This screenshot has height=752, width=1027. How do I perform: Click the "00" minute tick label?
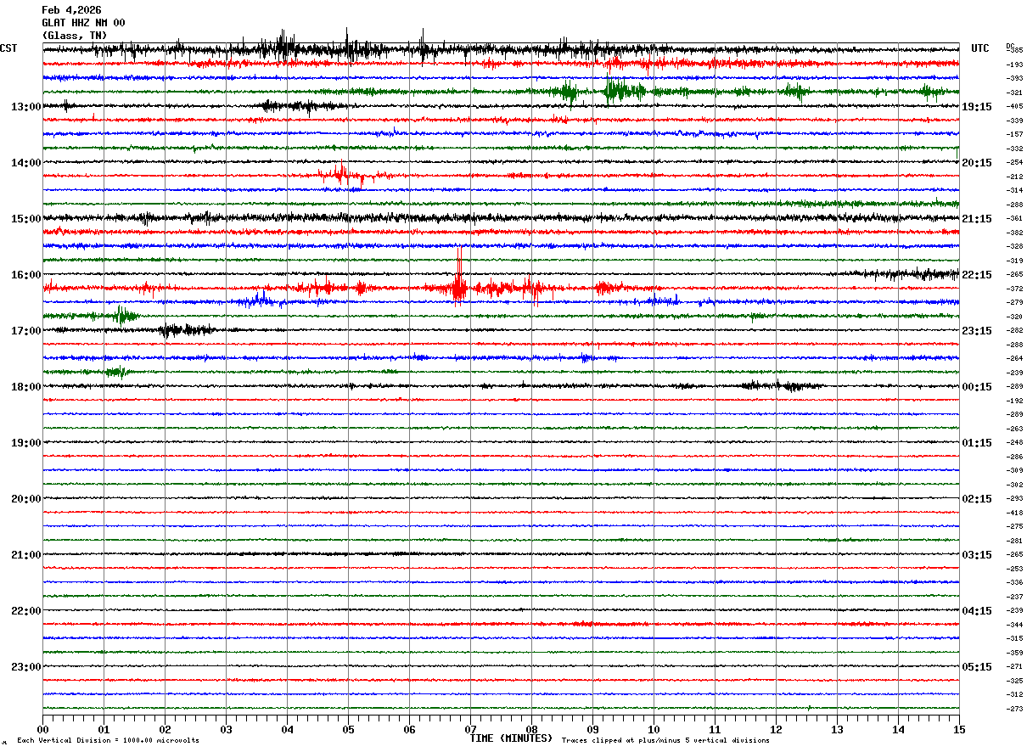[x=43, y=729]
